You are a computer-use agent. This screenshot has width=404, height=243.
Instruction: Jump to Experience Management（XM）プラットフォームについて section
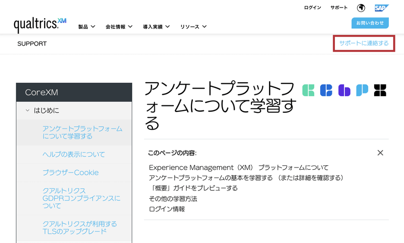pos(239,168)
